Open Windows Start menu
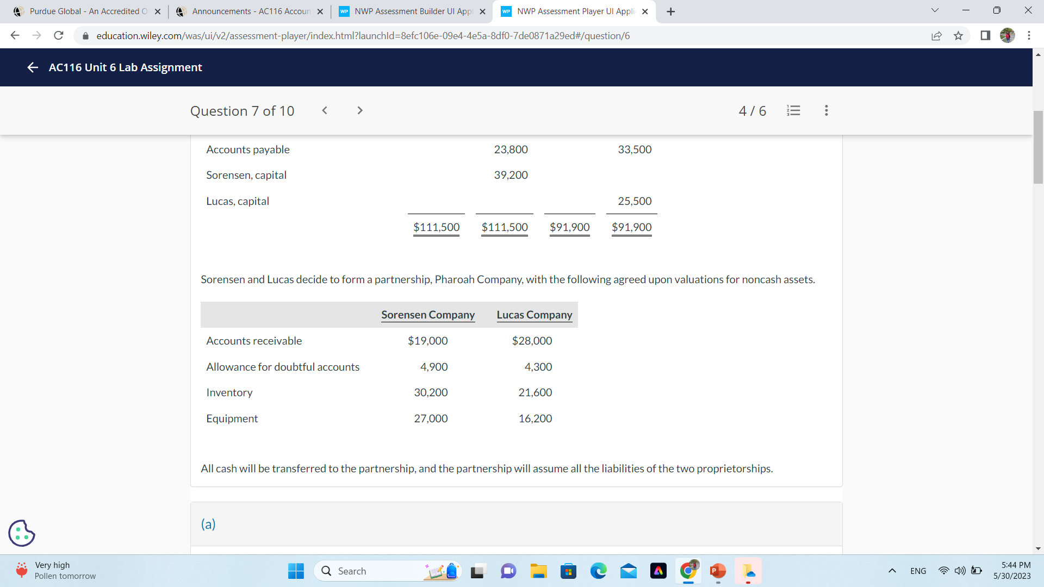 (296, 571)
